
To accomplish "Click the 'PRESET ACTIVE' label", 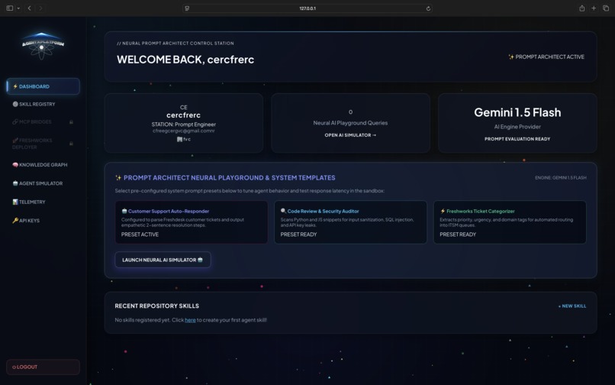I will [x=140, y=235].
